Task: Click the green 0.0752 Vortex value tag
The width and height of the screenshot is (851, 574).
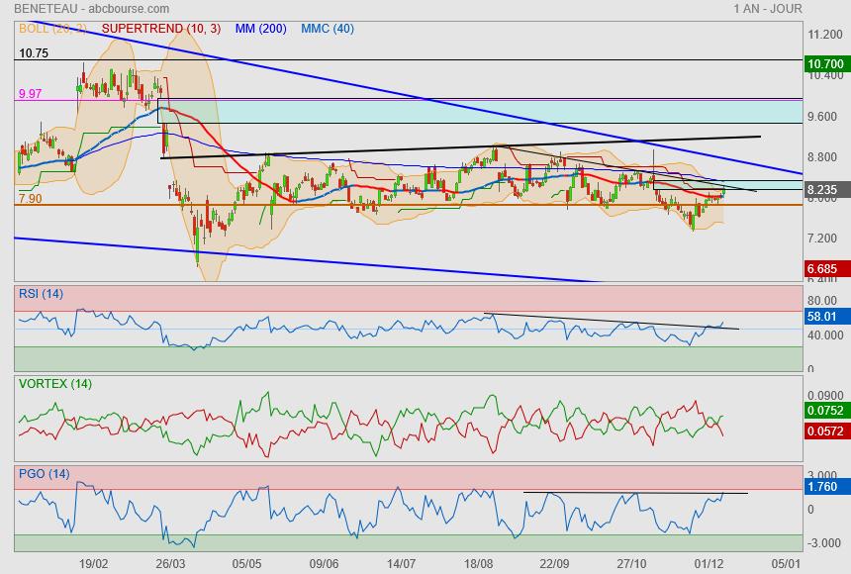Action: tap(825, 411)
